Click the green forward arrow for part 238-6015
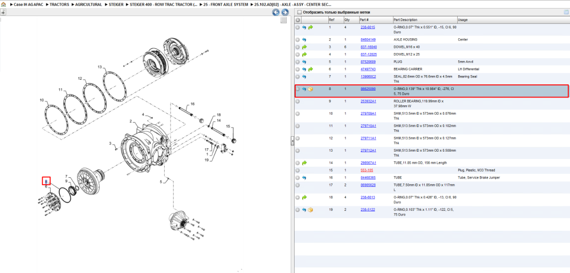The image size is (570, 273). [311, 27]
